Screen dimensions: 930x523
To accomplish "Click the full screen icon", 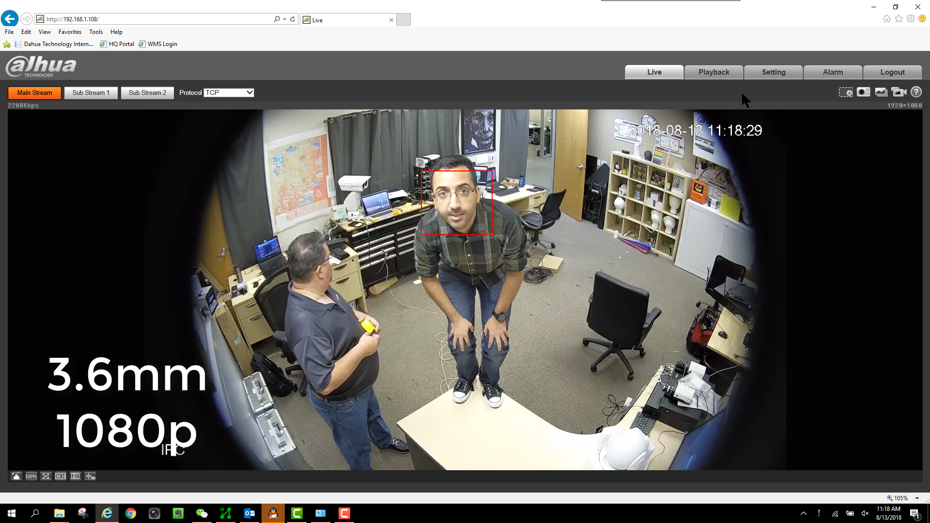I will (46, 476).
